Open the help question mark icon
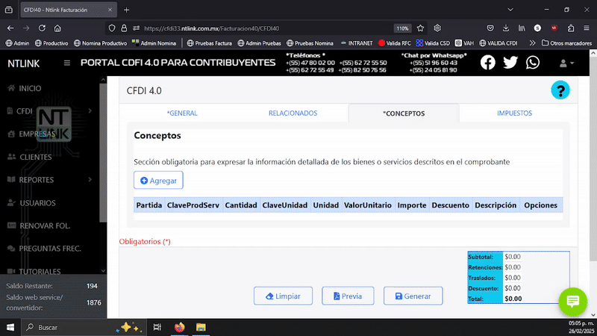The image size is (597, 336). point(560,90)
